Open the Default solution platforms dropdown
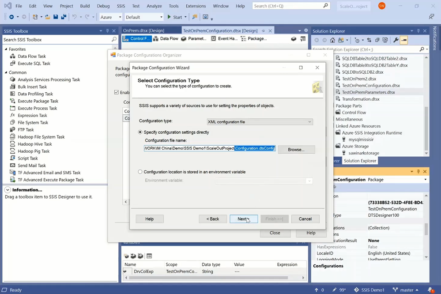Screen dimensions: 441x294 (x=144, y=17)
